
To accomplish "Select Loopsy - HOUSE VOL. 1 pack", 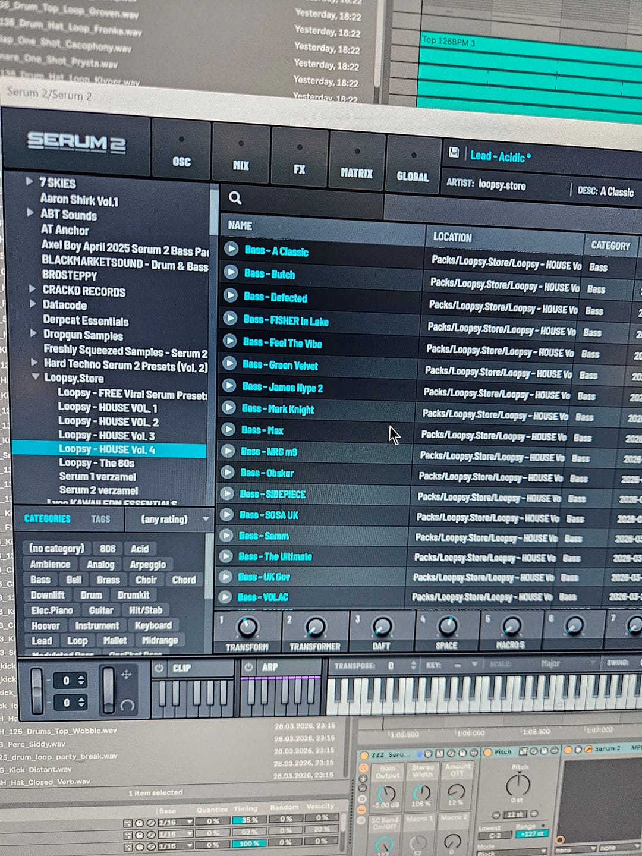I will point(108,408).
